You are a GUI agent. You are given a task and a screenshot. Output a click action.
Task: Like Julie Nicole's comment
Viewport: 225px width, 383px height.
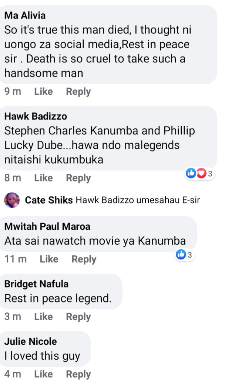(x=43, y=374)
